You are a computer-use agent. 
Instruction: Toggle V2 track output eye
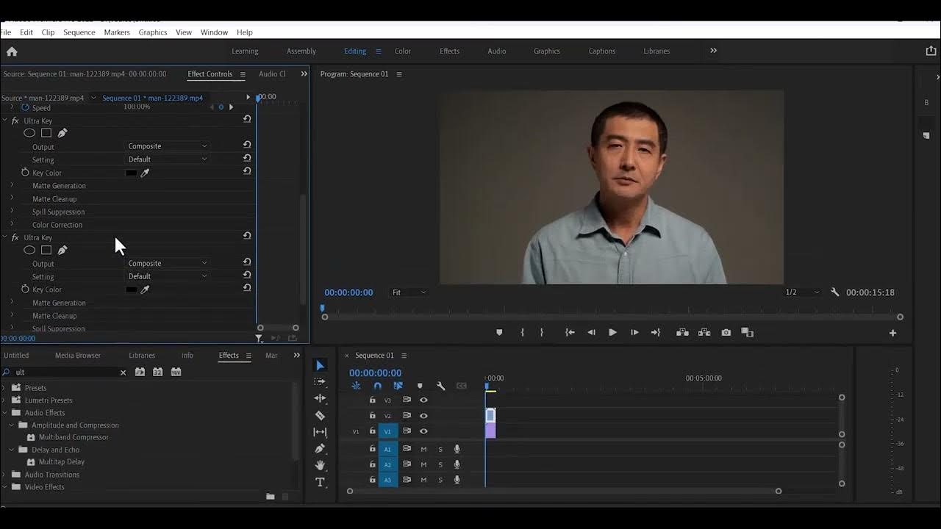coord(423,416)
